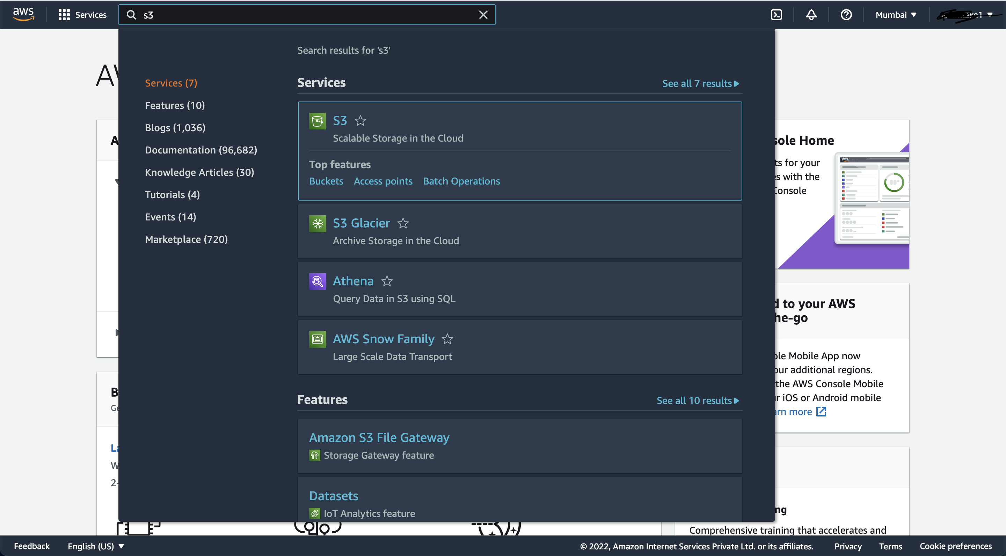This screenshot has height=556, width=1006.
Task: Click the Storage Gateway feature icon
Action: tap(315, 455)
